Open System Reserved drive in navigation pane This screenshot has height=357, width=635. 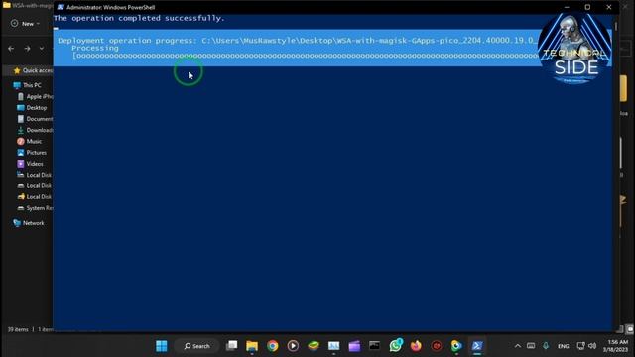(36, 208)
